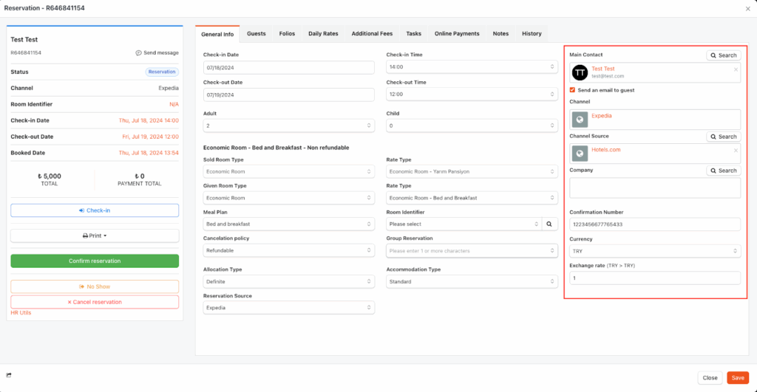Image resolution: width=757 pixels, height=392 pixels.
Task: Remove main contact with the X icon
Action: pos(735,69)
